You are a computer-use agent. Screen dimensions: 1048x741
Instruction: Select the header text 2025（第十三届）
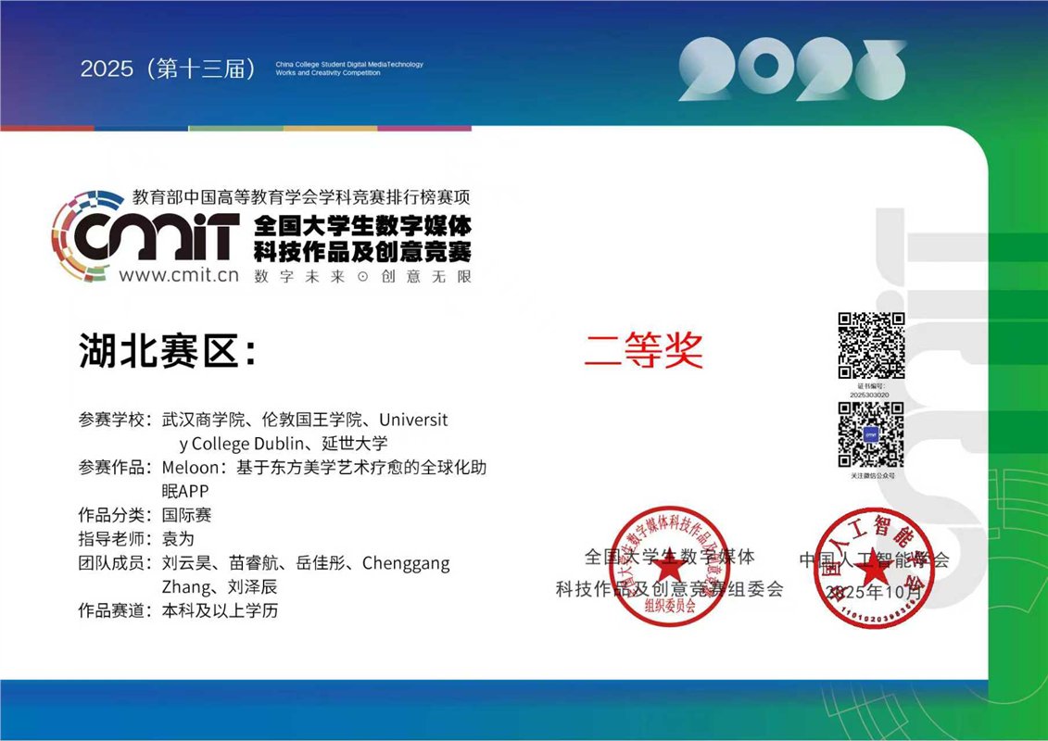point(168,69)
